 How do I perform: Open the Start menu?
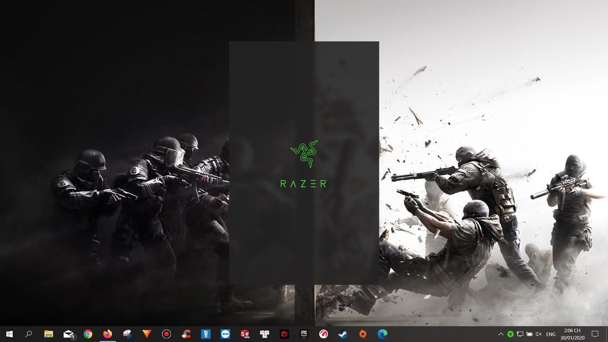tap(8, 335)
